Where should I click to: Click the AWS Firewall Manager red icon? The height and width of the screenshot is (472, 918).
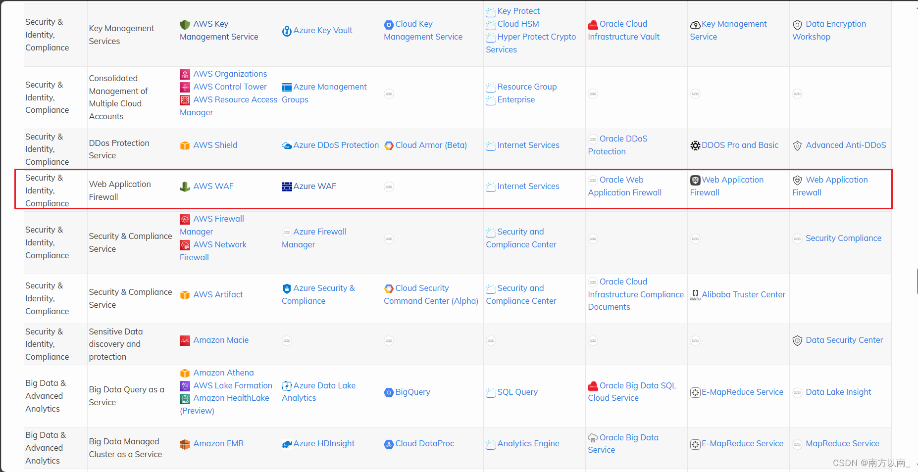click(x=185, y=220)
